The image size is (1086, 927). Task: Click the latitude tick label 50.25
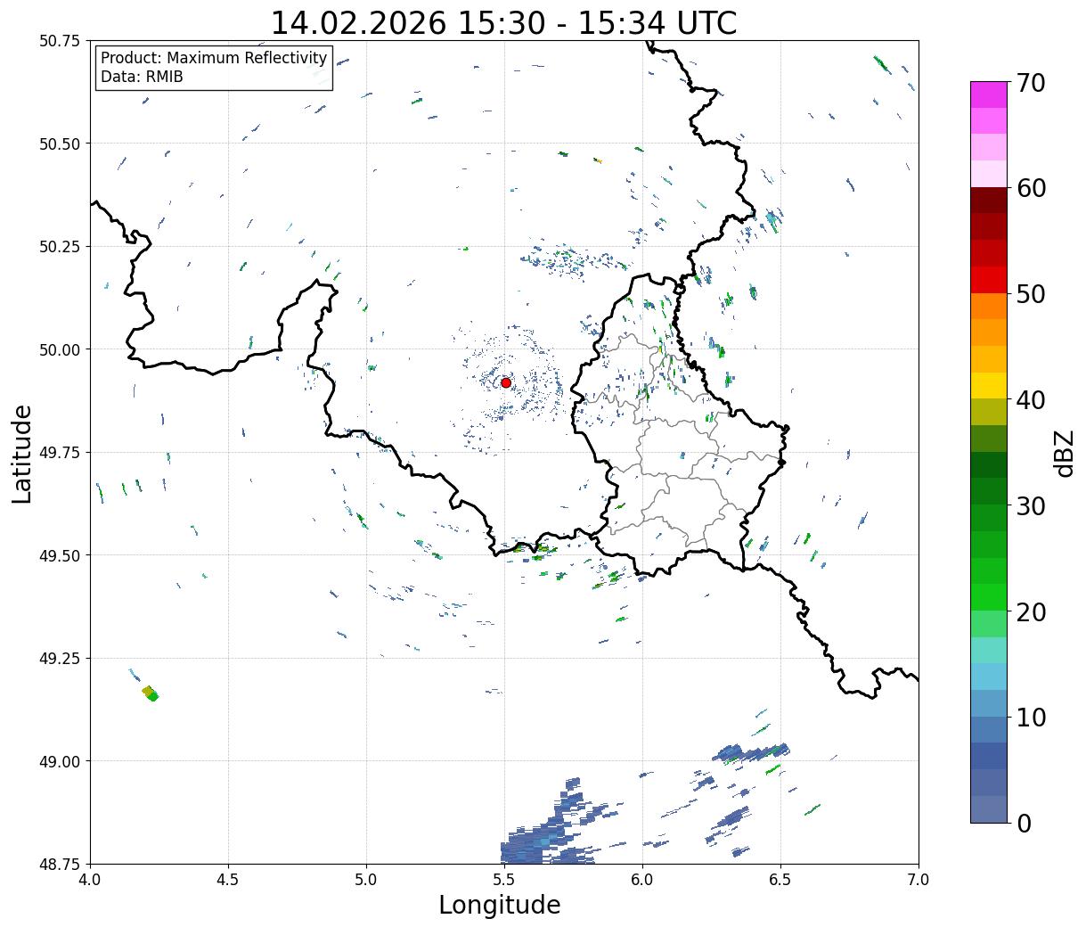(x=60, y=247)
